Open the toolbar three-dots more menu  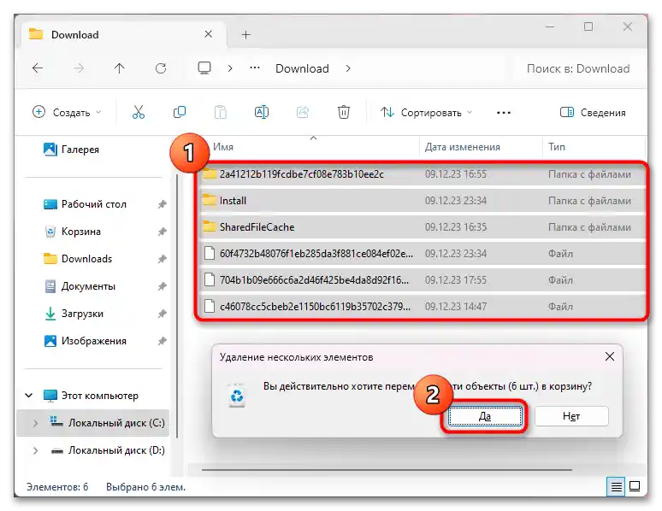504,113
